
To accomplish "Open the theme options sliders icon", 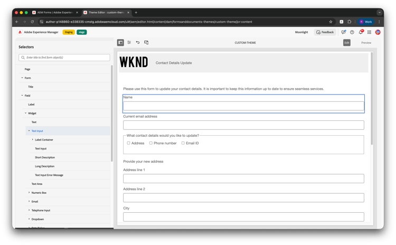I will (x=129, y=42).
